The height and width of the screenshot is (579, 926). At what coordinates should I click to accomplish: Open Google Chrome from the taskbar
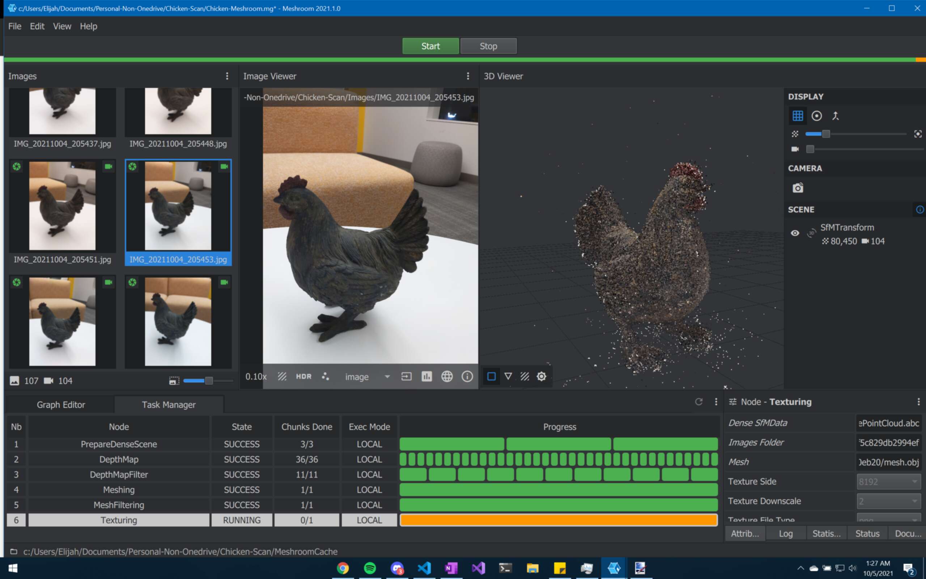pos(343,568)
